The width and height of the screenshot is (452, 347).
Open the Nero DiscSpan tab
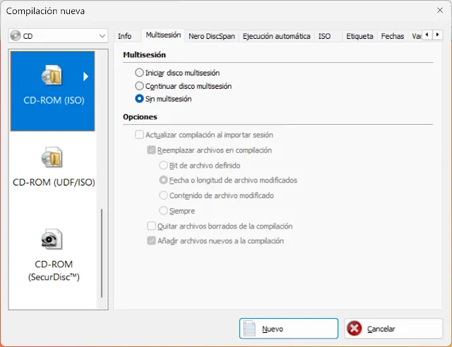pos(212,36)
